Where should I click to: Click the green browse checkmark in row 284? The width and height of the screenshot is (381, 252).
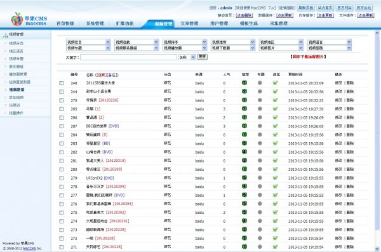[276, 135]
